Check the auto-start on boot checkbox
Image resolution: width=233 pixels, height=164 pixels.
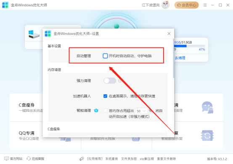coord(105,56)
